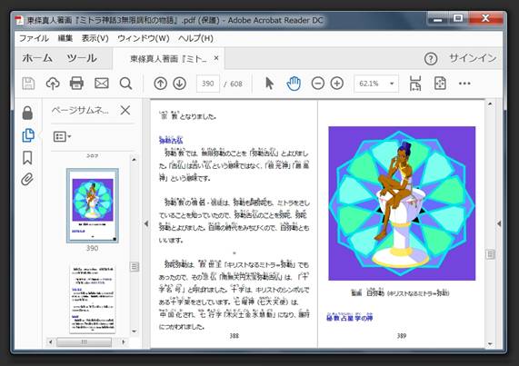Click the security lock panel icon
519x366 pixels.
[28, 113]
